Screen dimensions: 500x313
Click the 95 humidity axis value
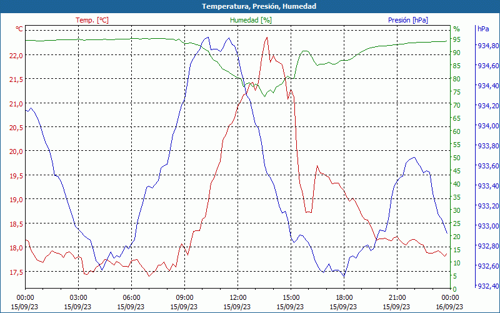[x=457, y=39]
